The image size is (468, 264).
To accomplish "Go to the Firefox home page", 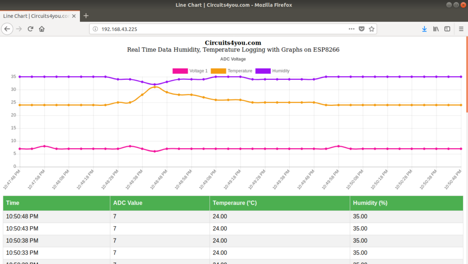I will 42,29.
